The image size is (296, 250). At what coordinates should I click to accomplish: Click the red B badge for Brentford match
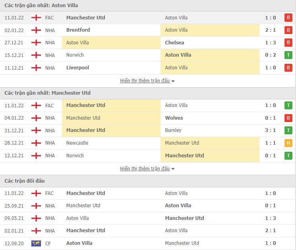pyautogui.click(x=288, y=30)
